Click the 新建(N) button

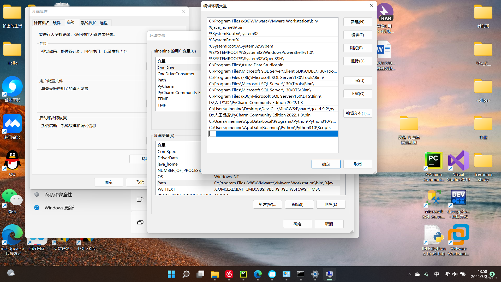tap(357, 22)
